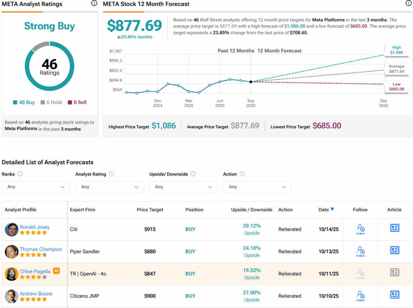Follow analyst Ronald Josey
The width and height of the screenshot is (413, 308).
tap(361, 229)
